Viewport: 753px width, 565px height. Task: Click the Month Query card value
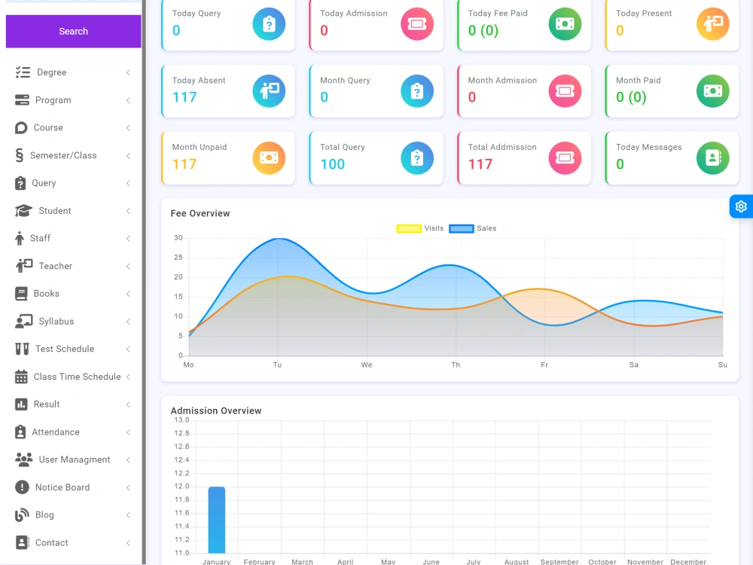324,97
